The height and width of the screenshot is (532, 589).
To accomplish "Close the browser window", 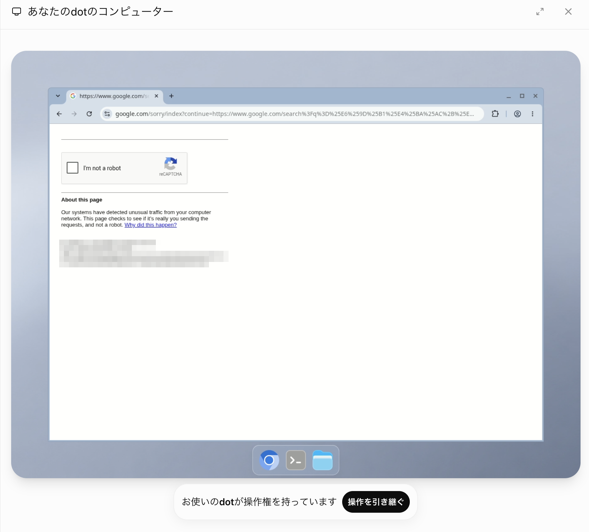I will click(x=536, y=96).
